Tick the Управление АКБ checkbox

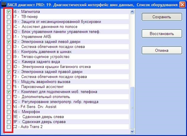click(9, 37)
